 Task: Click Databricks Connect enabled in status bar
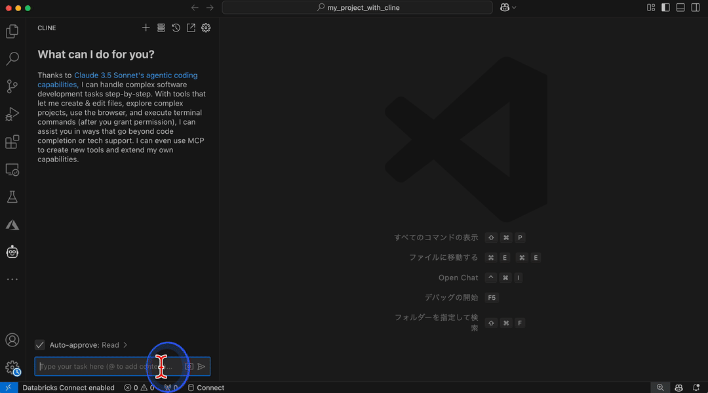coord(69,388)
